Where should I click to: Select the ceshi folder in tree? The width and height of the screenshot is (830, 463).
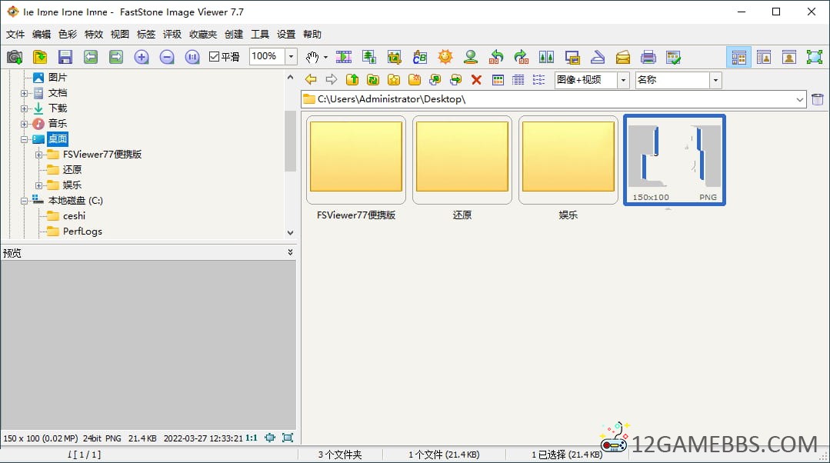click(x=74, y=216)
